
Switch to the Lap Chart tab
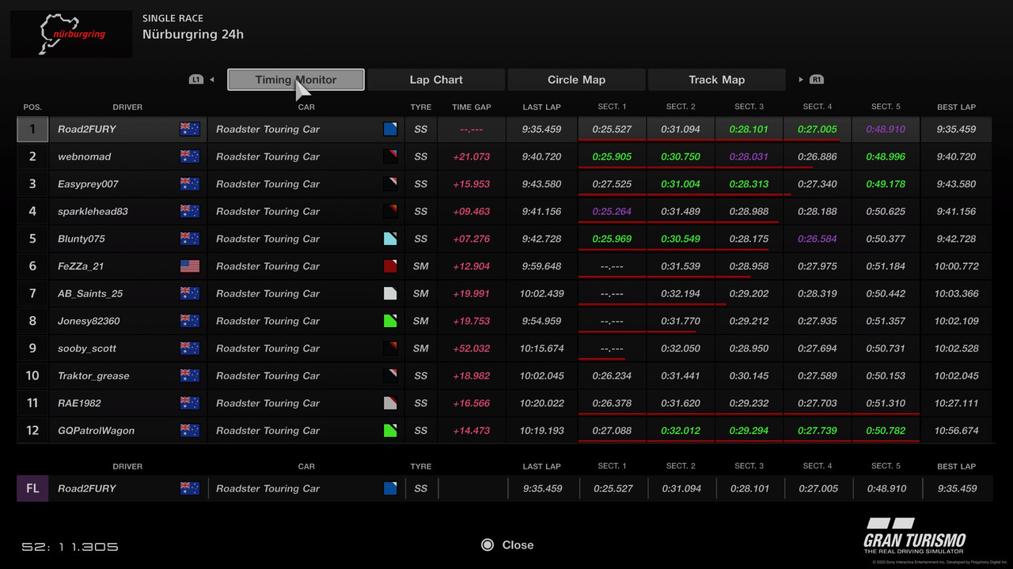(x=436, y=80)
